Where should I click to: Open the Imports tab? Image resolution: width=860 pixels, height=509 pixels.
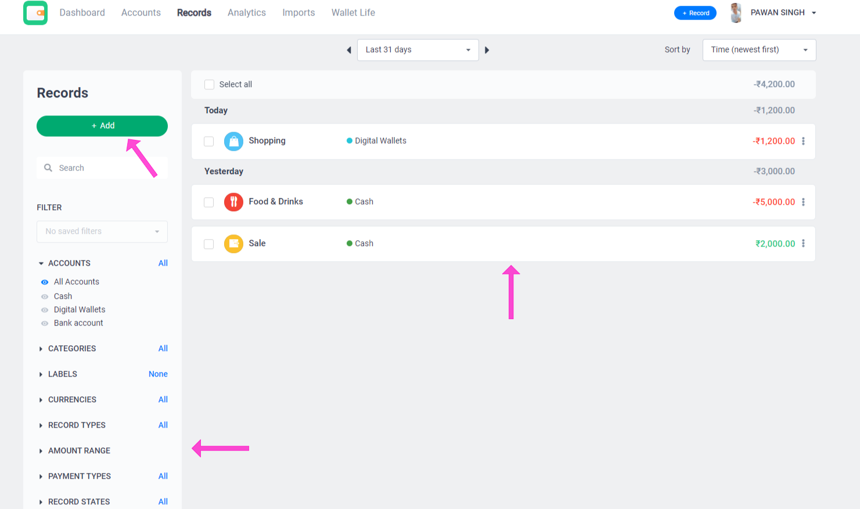(298, 13)
